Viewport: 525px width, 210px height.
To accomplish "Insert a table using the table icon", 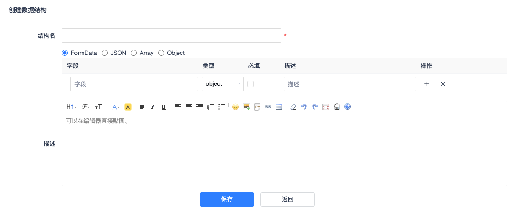I will [279, 107].
